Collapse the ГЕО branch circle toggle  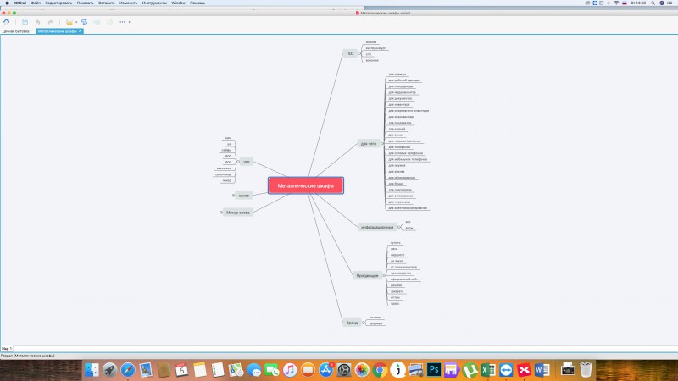(359, 54)
